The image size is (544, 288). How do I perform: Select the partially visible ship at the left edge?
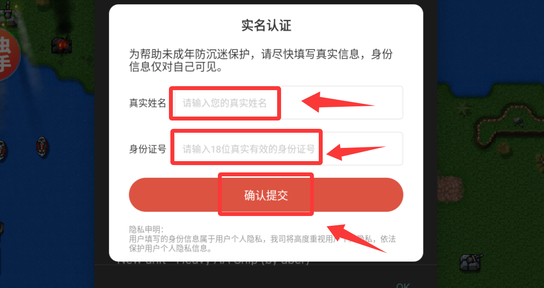pos(2,150)
